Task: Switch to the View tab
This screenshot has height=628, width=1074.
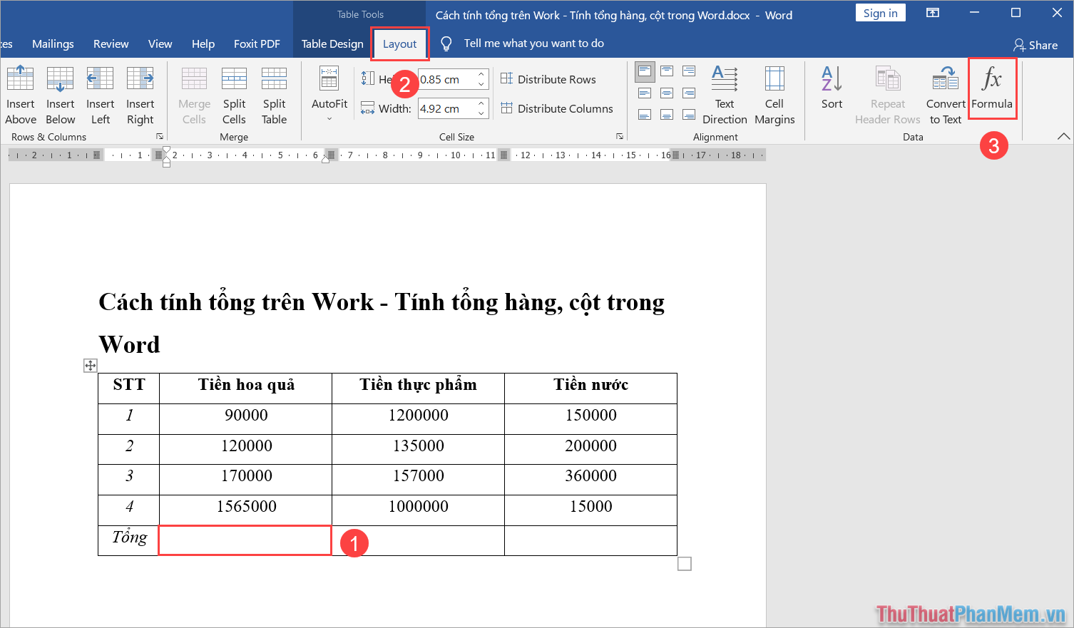Action: 160,43
